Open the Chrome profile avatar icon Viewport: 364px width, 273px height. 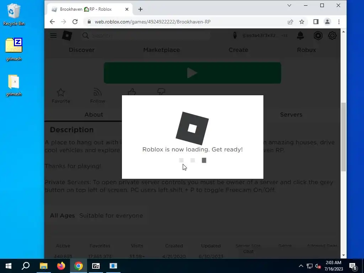[x=327, y=22]
